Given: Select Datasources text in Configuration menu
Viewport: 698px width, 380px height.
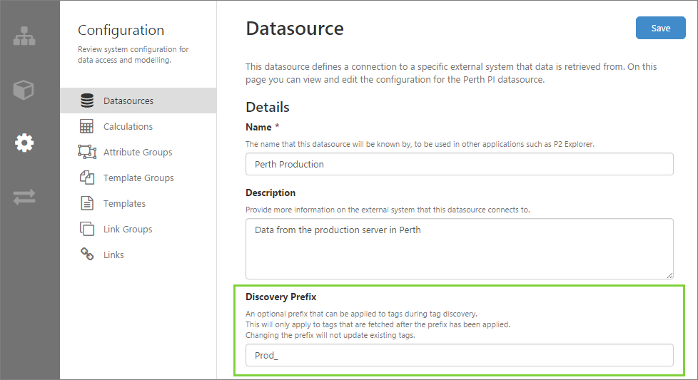Looking at the screenshot, I should point(128,101).
